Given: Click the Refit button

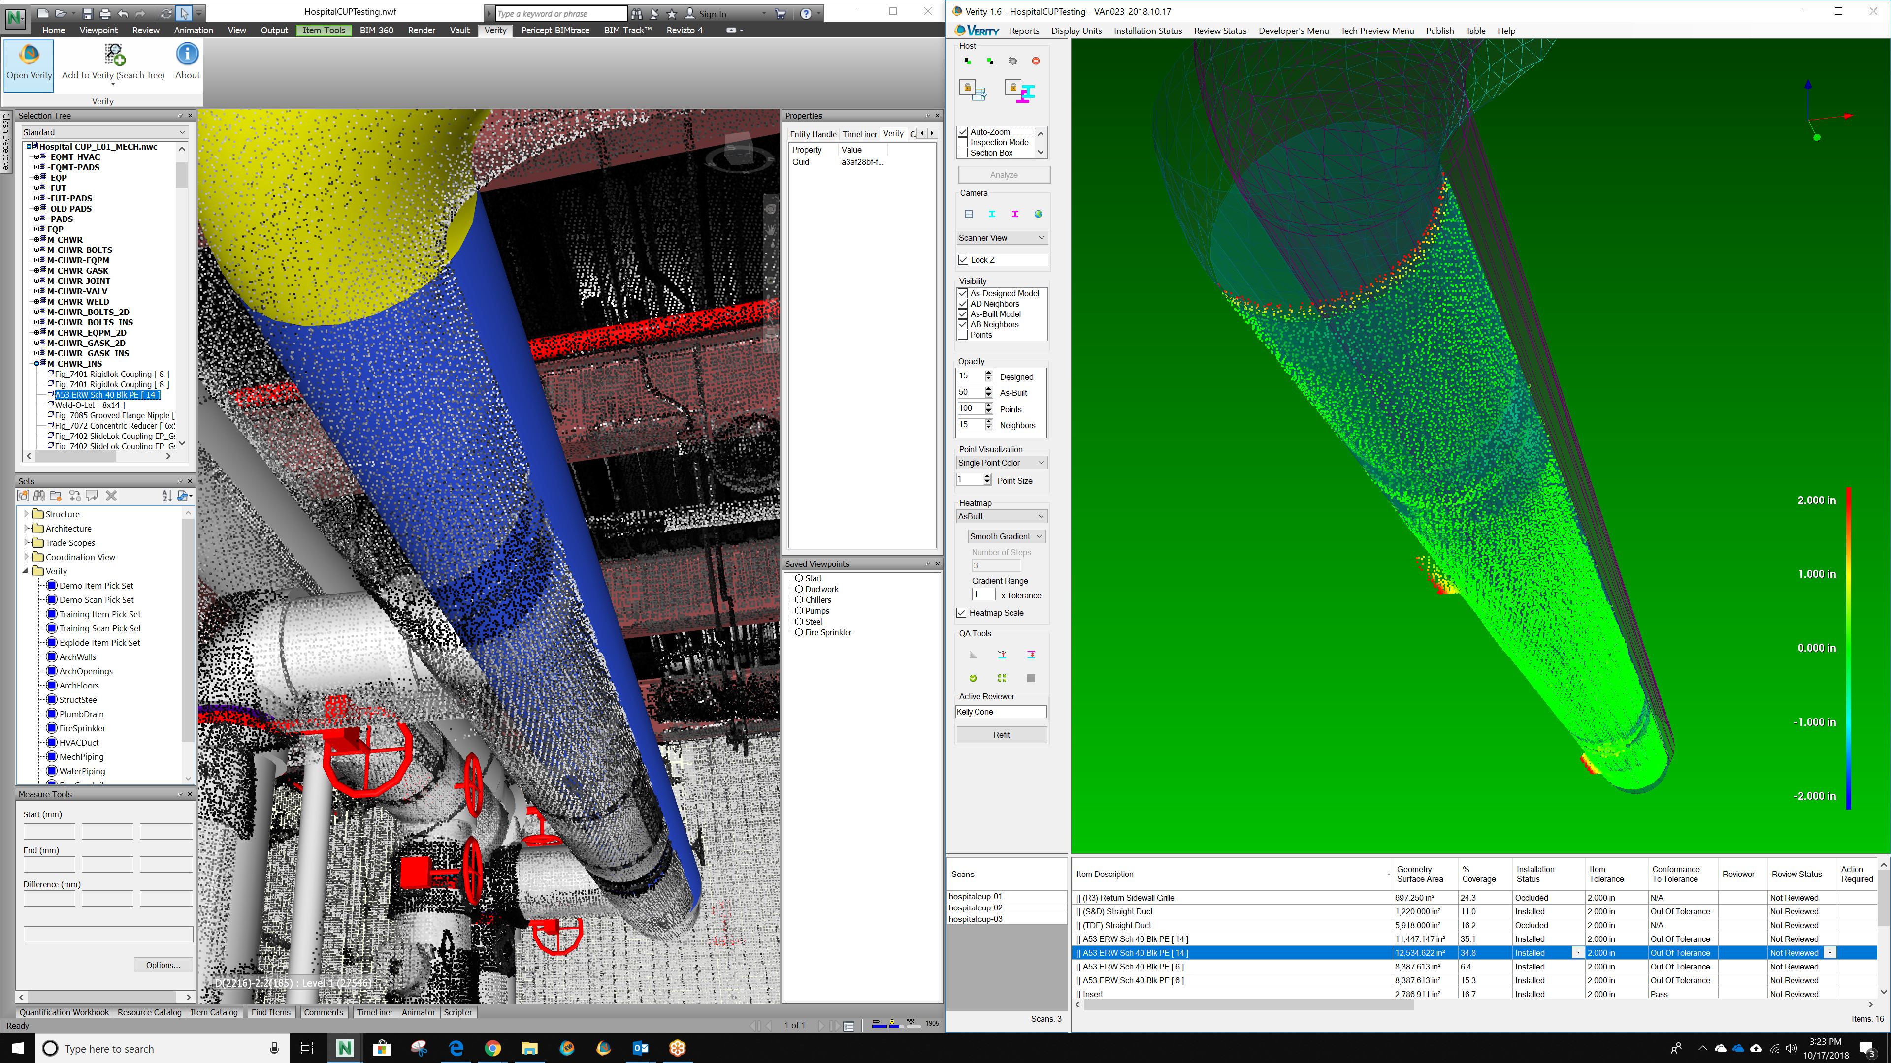Looking at the screenshot, I should point(1001,734).
